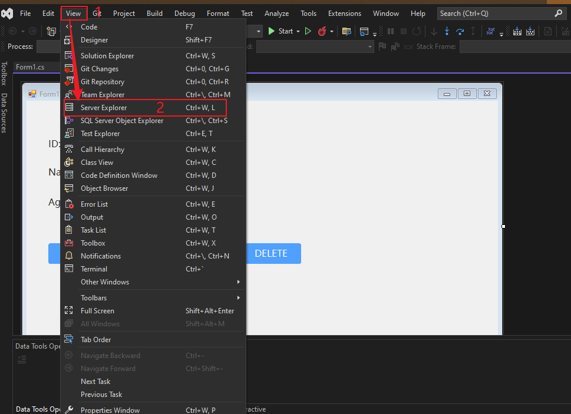Click the Tab Order menu icon

pyautogui.click(x=69, y=339)
